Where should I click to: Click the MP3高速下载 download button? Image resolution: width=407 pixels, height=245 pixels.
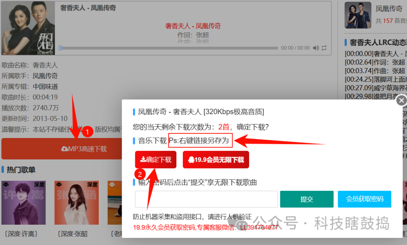click(84, 149)
